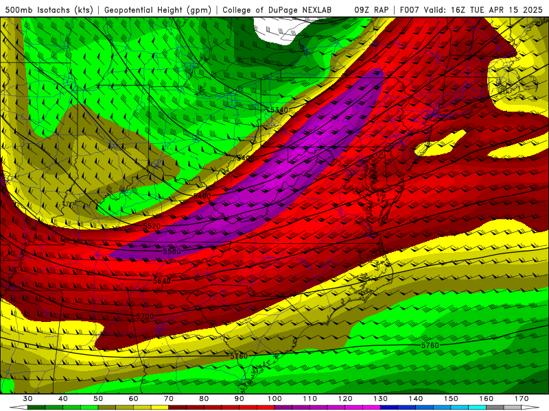Click the 50 knot color scale label
The width and height of the screenshot is (549, 411).
[98, 399]
